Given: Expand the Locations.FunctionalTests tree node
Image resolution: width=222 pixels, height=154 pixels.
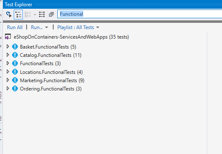Looking at the screenshot, I should [8, 72].
